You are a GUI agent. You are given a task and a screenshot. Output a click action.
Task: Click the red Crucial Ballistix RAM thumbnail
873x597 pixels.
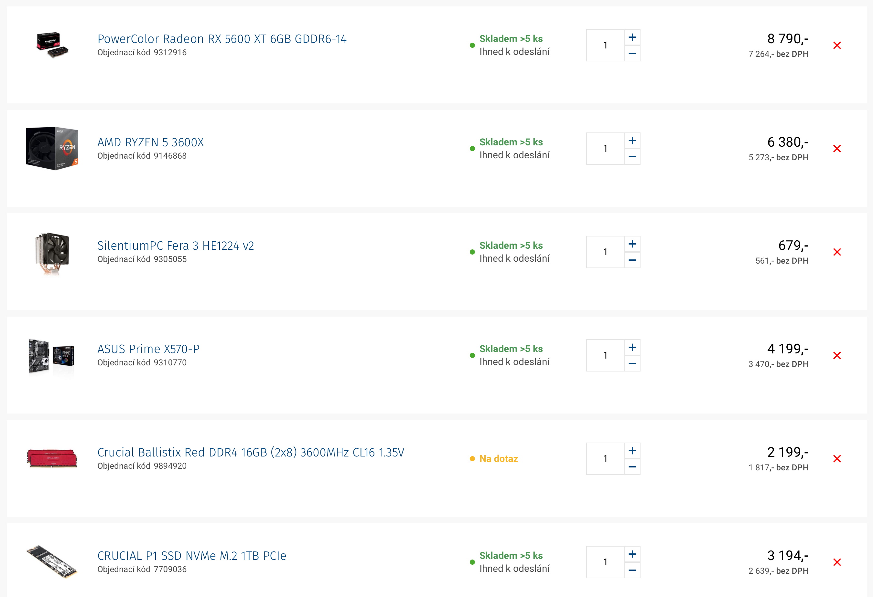click(52, 458)
